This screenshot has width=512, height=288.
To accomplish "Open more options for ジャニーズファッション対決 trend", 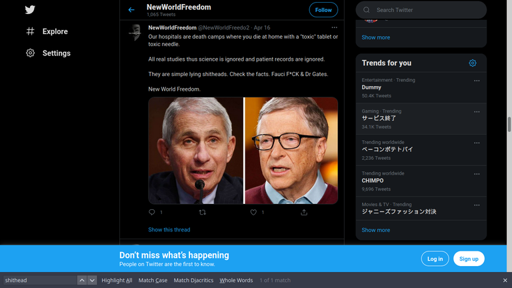I will click(x=477, y=205).
